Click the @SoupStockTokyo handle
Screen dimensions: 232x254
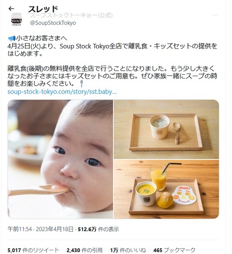53,23
